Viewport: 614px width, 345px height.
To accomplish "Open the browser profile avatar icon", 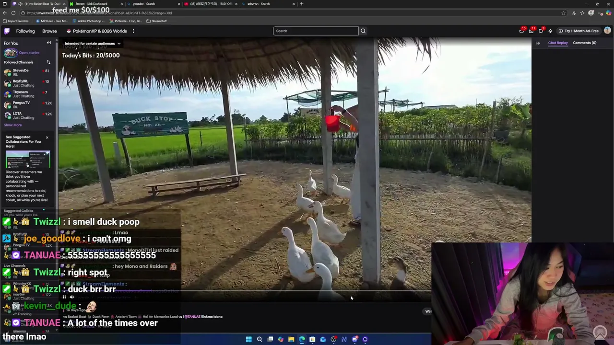I will (x=591, y=13).
